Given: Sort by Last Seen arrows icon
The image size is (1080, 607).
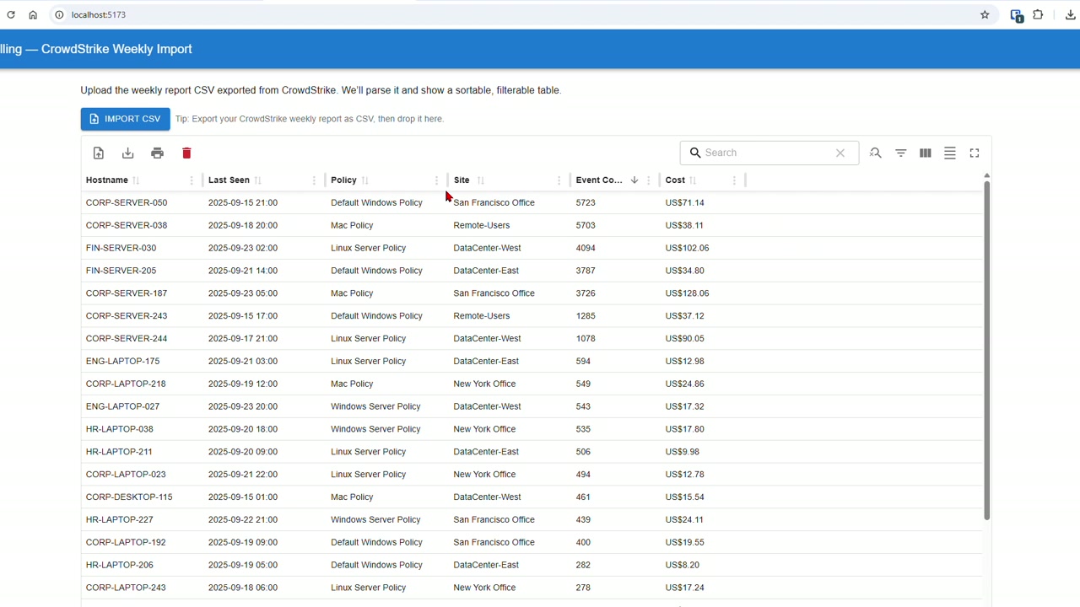Looking at the screenshot, I should click(258, 180).
